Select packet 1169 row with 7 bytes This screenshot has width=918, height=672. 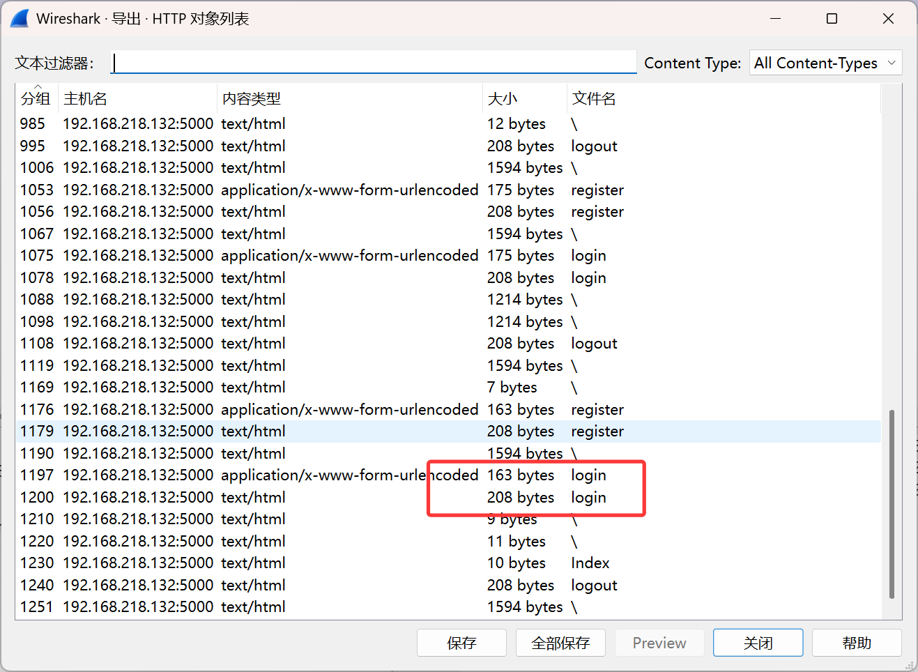pos(448,387)
